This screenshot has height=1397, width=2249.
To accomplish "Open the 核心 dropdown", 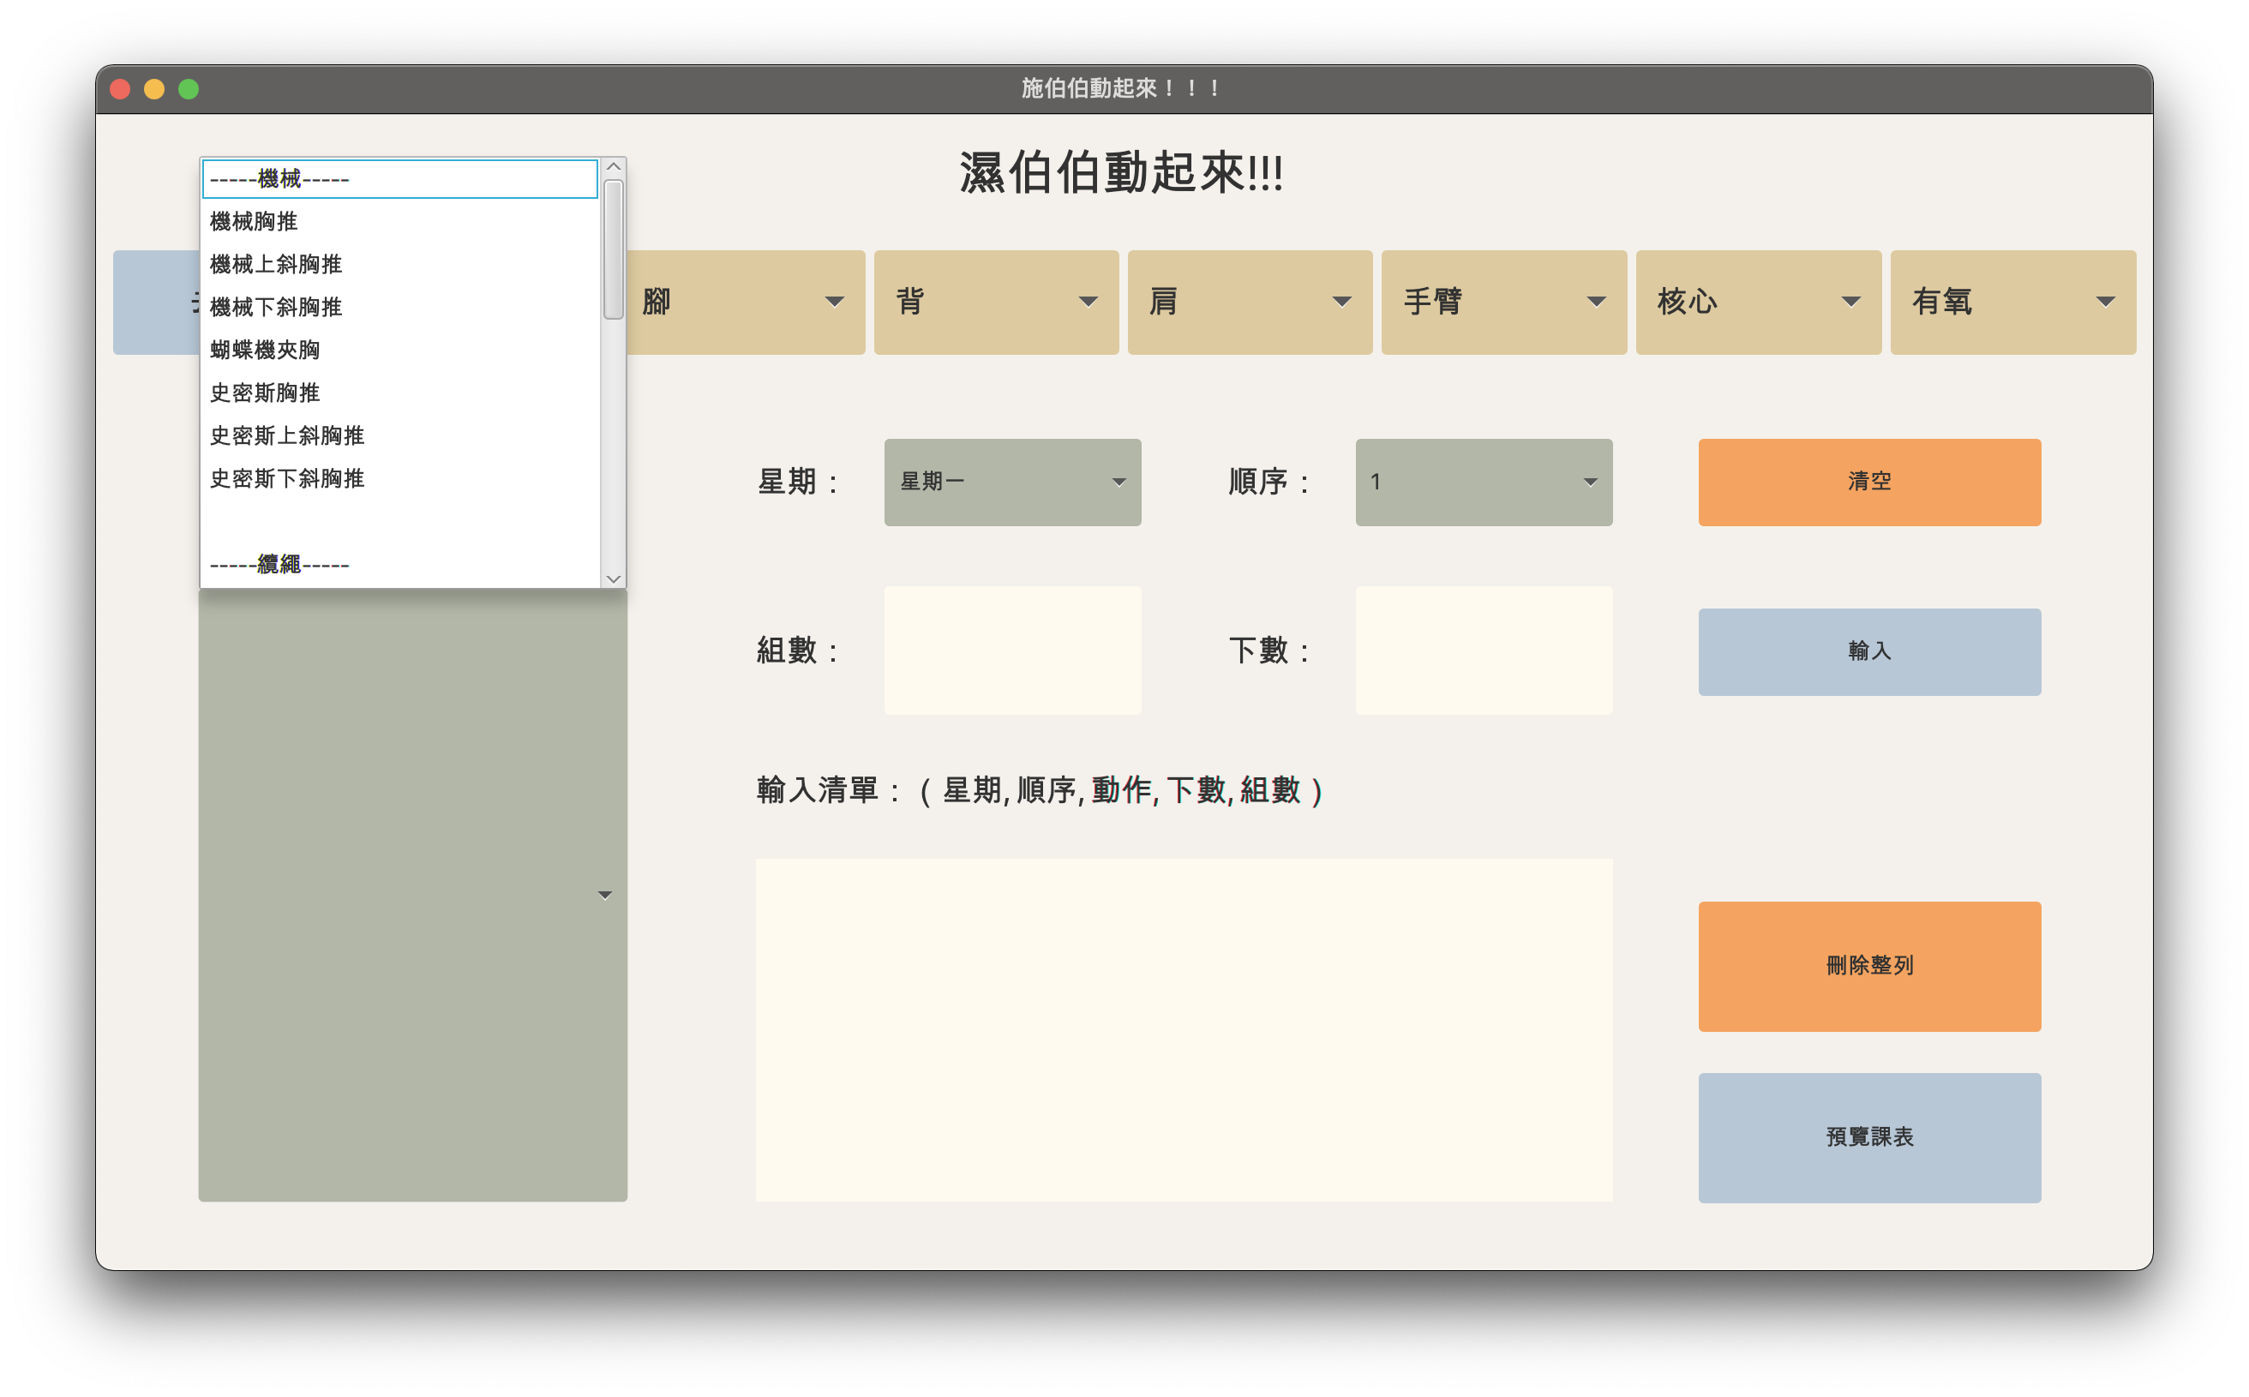I will pos(1759,303).
